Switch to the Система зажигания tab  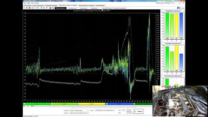[x=38, y=6]
